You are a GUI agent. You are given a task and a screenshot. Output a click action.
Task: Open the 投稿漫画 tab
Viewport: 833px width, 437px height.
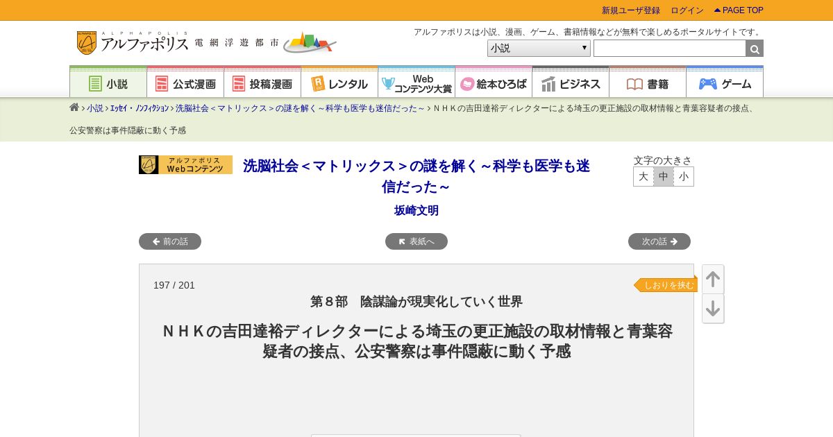click(x=262, y=83)
